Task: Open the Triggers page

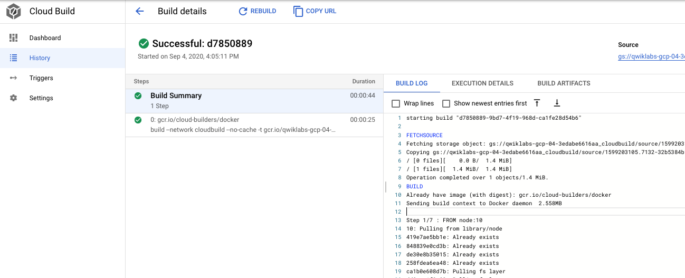Action: tap(62, 78)
